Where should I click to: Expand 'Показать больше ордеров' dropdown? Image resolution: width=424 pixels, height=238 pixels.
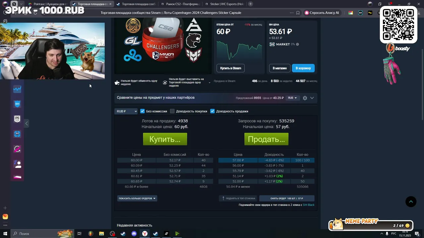137,198
